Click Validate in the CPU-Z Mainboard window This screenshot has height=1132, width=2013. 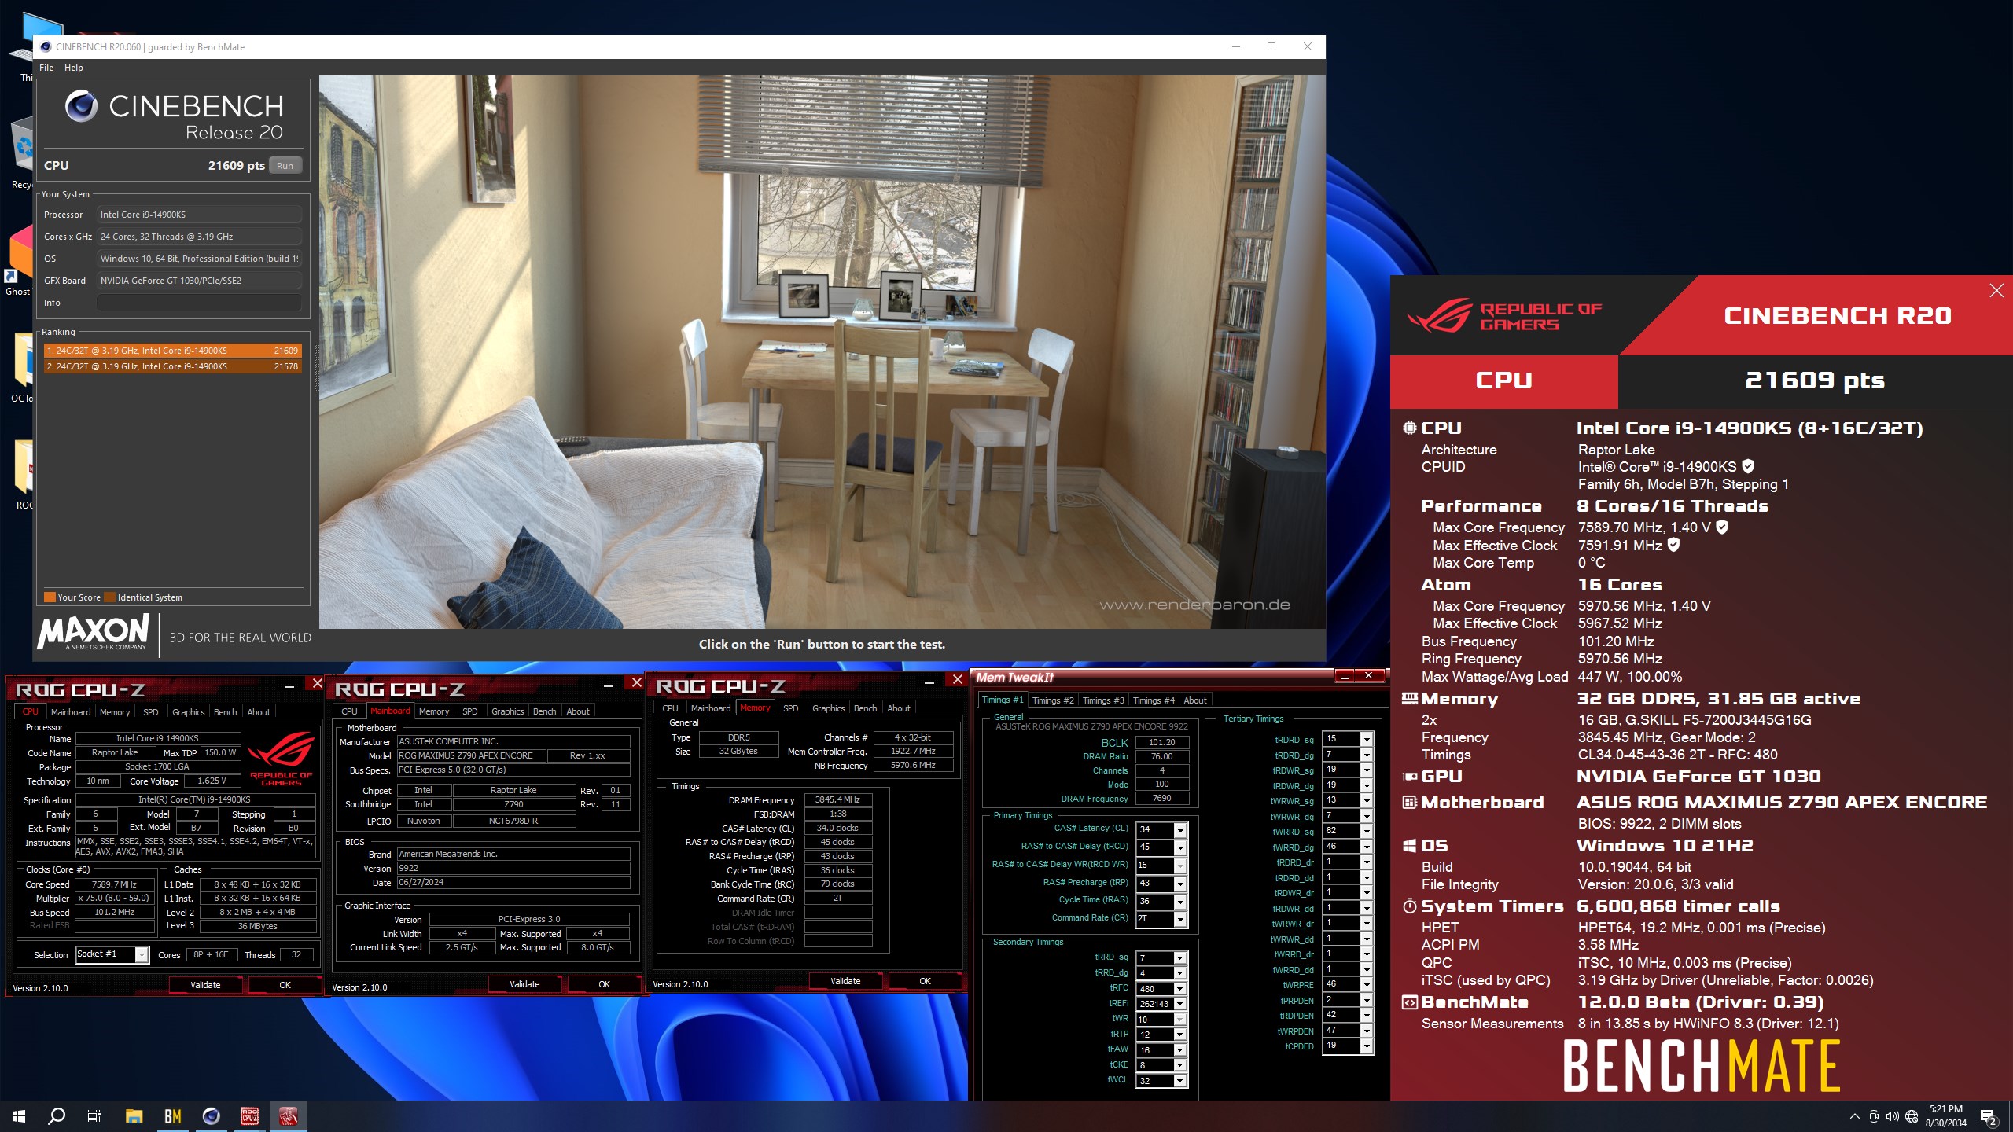524,984
